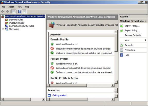This screenshot has width=148, height=106.
Task: Select Windows Firewall with Advanced Security root node
Action: 25,16
